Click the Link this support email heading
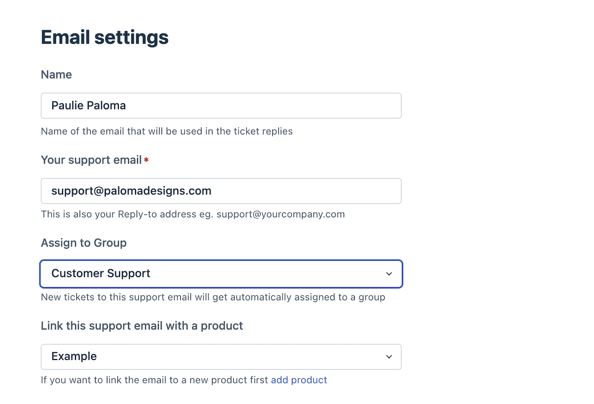The image size is (594, 404). coord(142,326)
